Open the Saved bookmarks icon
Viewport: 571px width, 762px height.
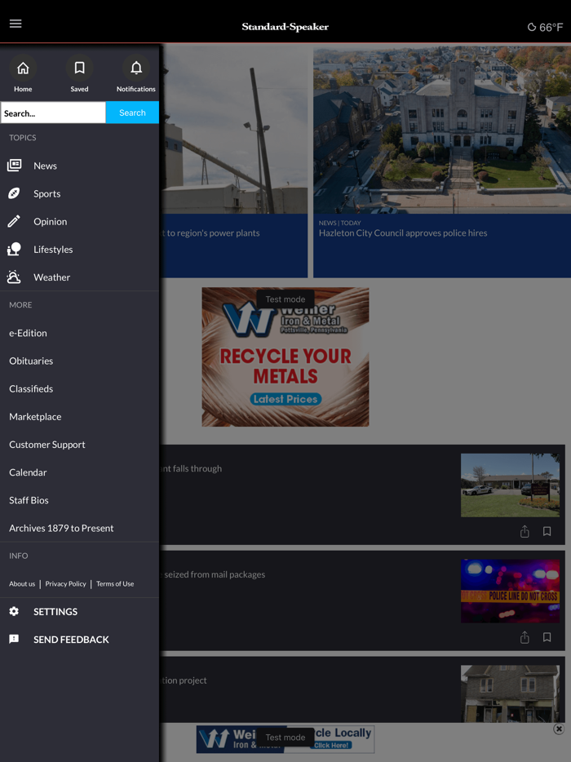tap(79, 68)
